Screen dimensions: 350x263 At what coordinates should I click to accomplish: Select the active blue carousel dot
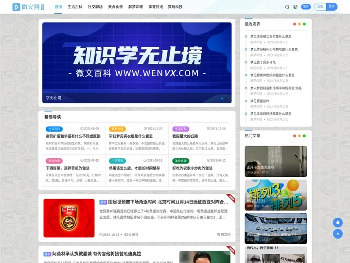(222, 98)
